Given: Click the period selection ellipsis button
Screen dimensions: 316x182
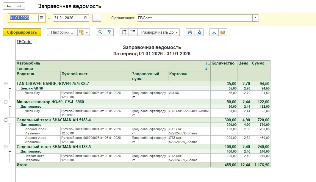Looking at the screenshot, I should coord(96,18).
